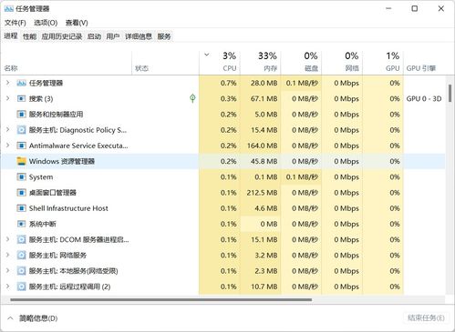Click the GPU 引擎 column header
This screenshot has width=455, height=332.
coord(424,62)
